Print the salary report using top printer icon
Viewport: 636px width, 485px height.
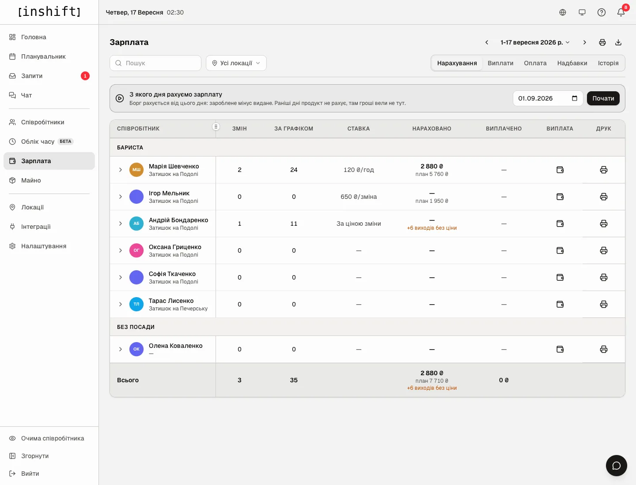pos(602,42)
